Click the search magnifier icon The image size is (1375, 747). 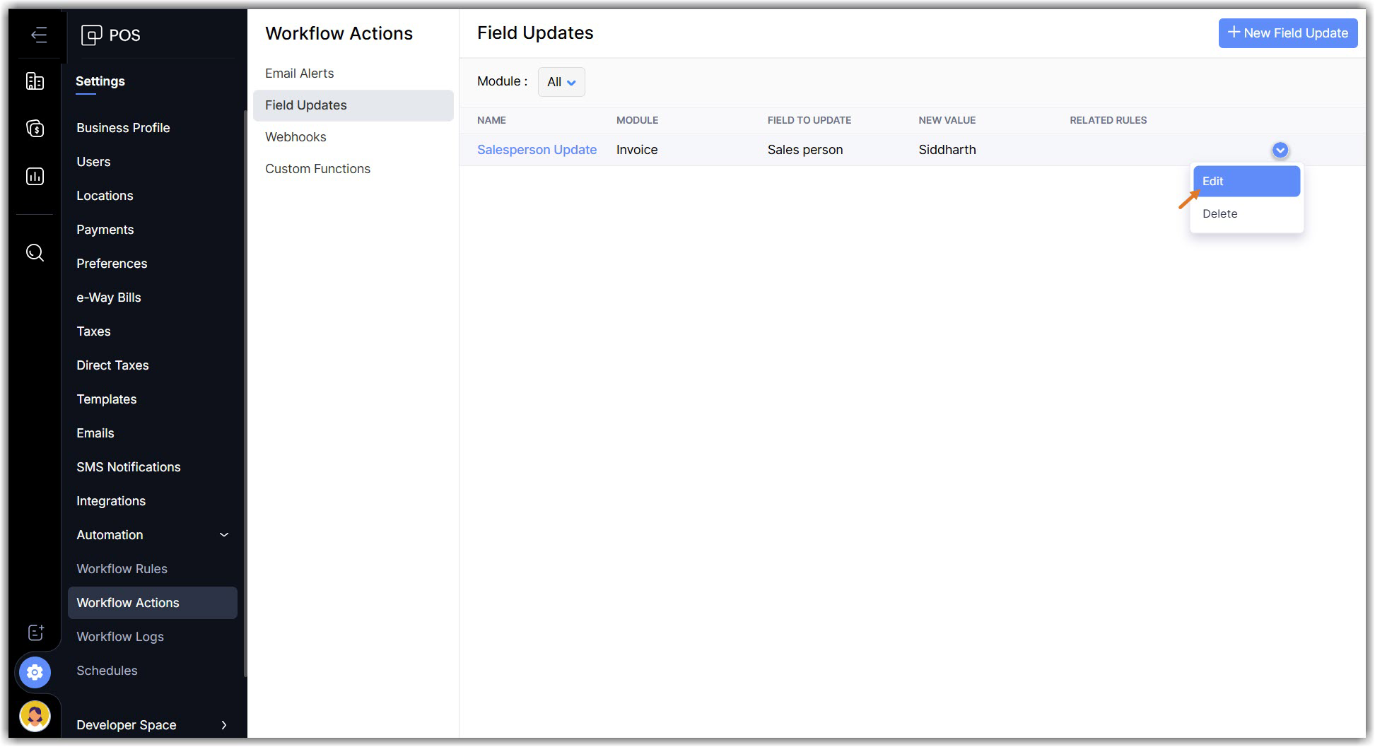pyautogui.click(x=35, y=252)
